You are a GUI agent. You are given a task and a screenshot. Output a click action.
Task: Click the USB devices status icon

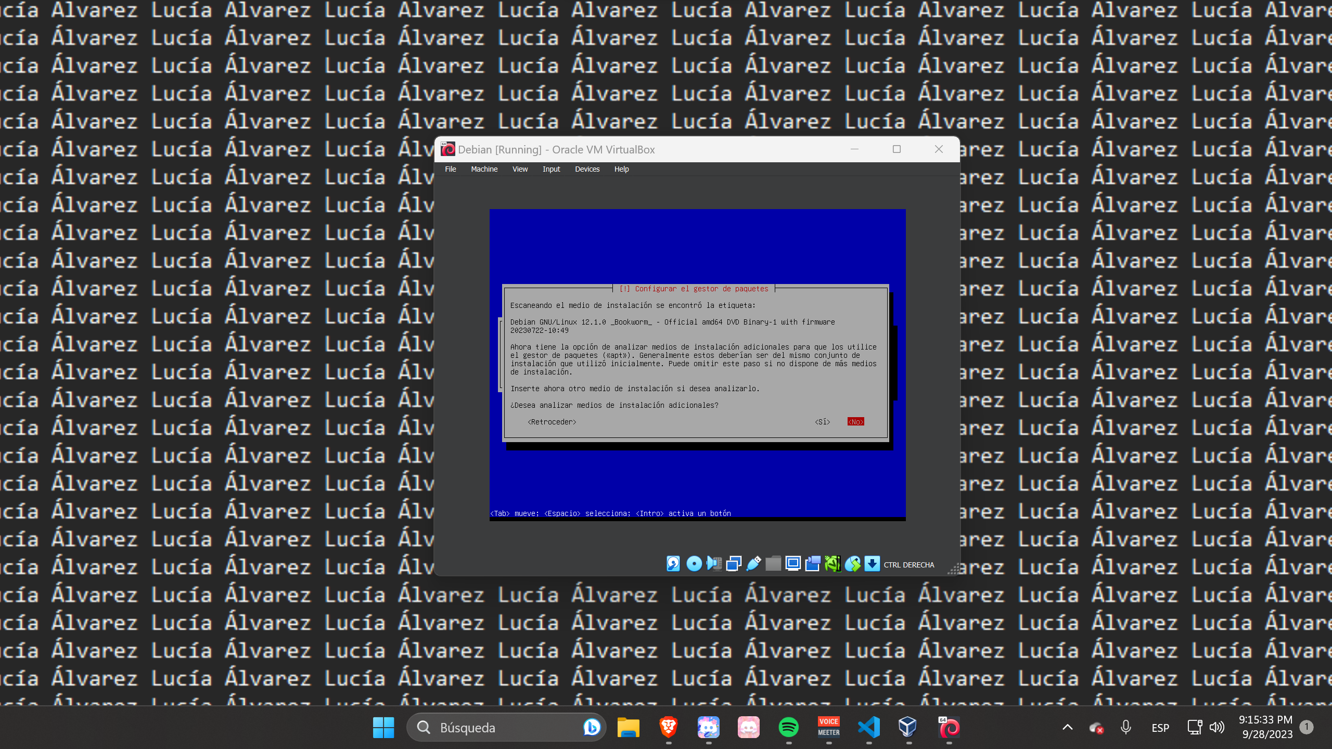click(x=753, y=564)
